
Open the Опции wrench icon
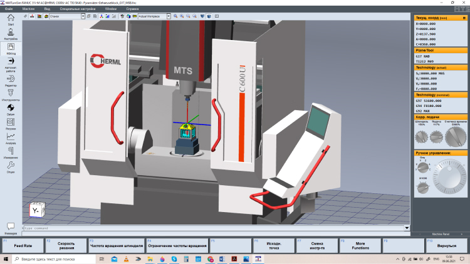[x=11, y=165]
